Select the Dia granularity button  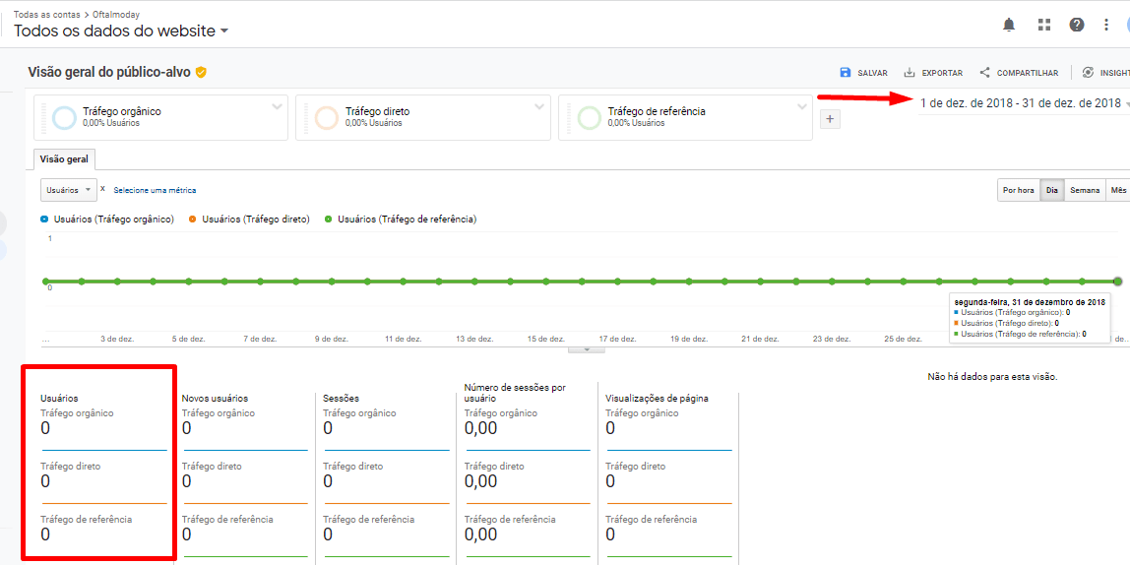tap(1052, 190)
